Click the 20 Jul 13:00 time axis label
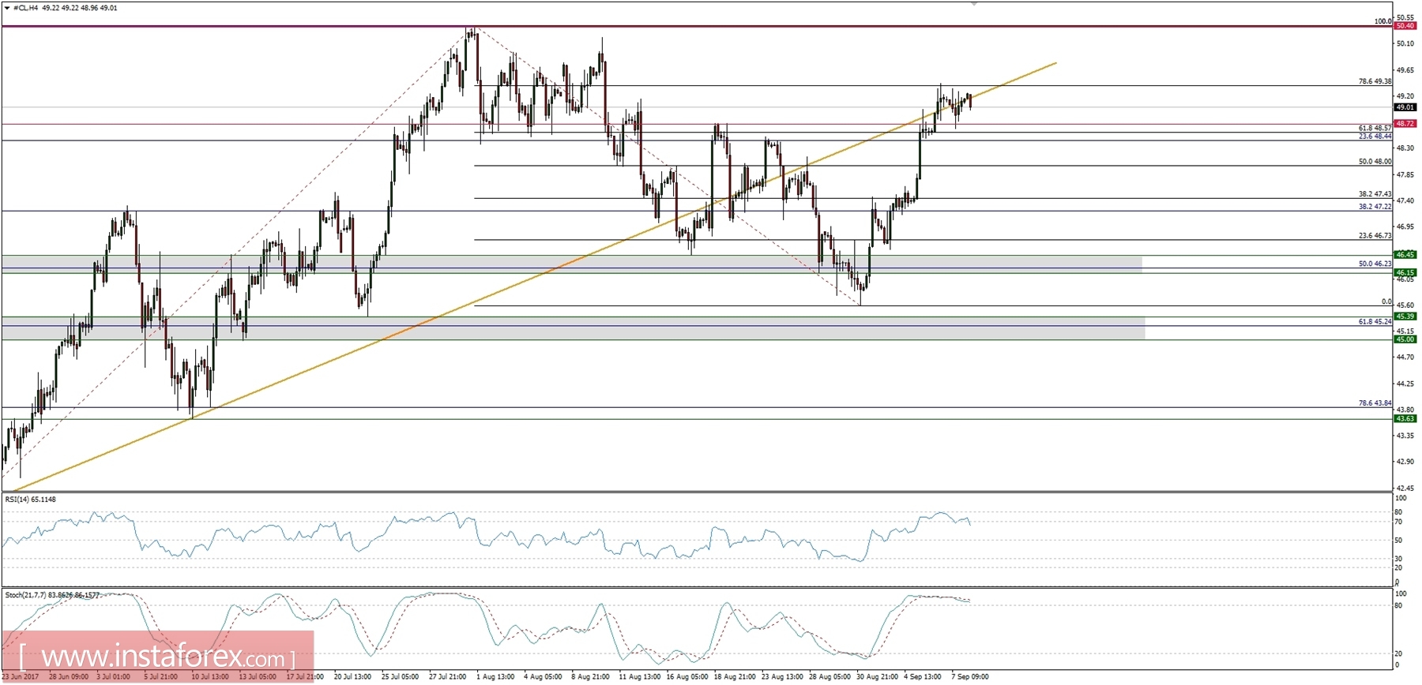The height and width of the screenshot is (685, 1422). pos(352,677)
